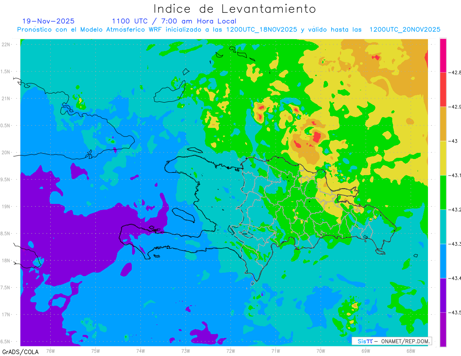Click the red swatch between -42.8 and -42.9
Image resolution: width=461 pixels, height=356 pixels.
pos(443,89)
